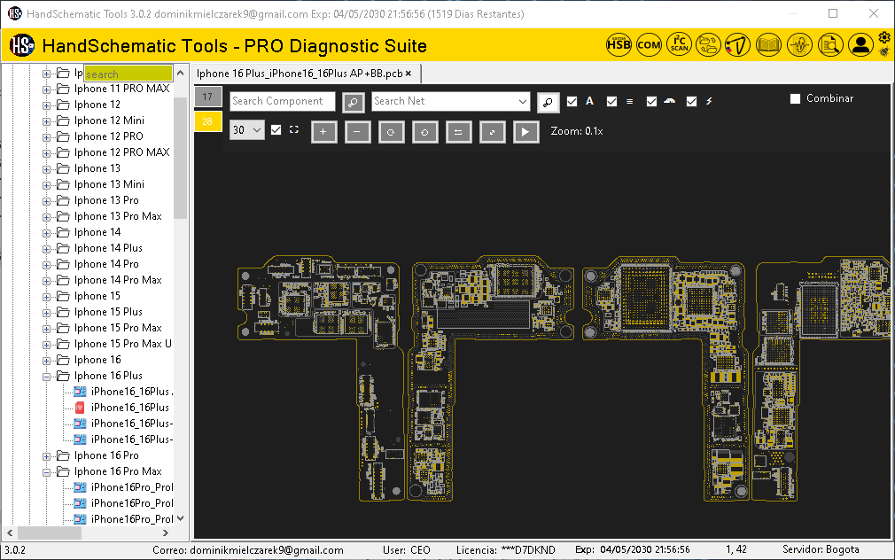This screenshot has height=560, width=895.
Task: Click the 'User: CEO' status text
Action: coord(407,550)
